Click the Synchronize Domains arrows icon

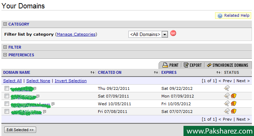click(209, 65)
